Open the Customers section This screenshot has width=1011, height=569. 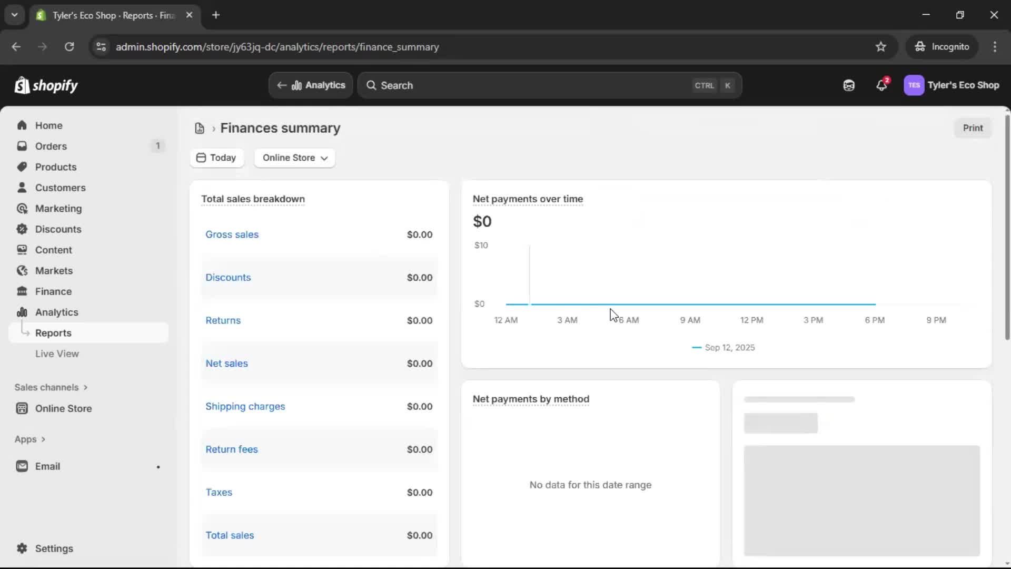(61, 187)
